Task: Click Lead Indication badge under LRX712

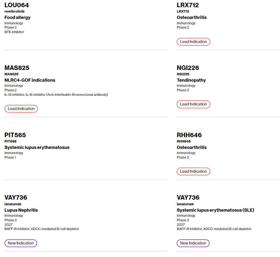Action: pos(193,42)
